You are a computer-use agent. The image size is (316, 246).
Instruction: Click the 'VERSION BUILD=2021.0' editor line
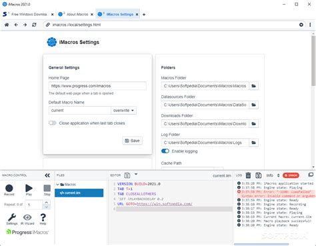tap(139, 184)
